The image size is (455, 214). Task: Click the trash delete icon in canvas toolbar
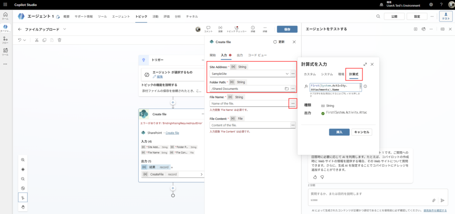pyautogui.click(x=59, y=40)
